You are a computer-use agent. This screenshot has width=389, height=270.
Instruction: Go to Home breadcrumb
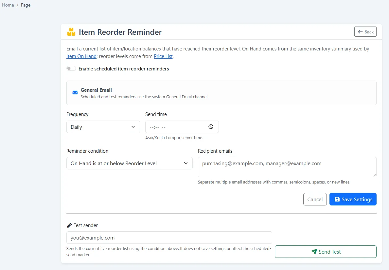(8, 5)
